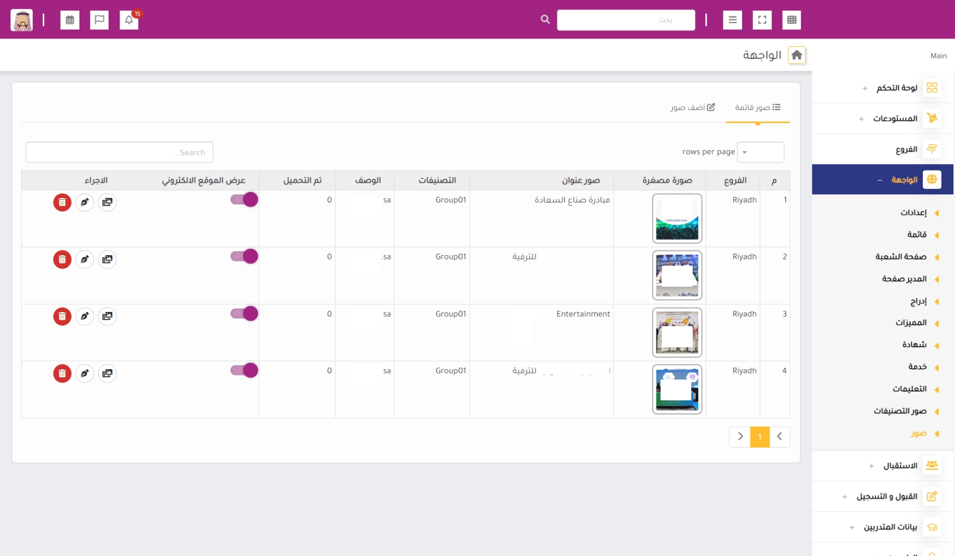Toggle website display switch in row two
Image resolution: width=955 pixels, height=556 pixels.
click(244, 257)
